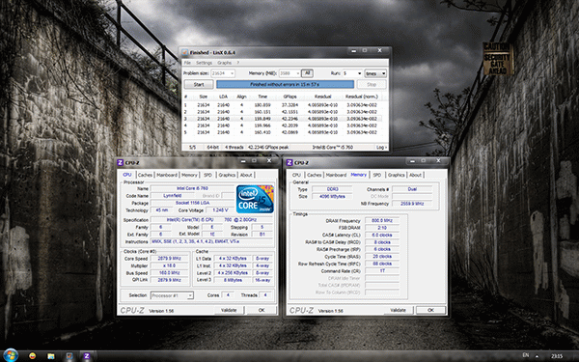Screen dimensions: 579x362
Task: Show hidden tray icons arrow
Action: coord(537,356)
